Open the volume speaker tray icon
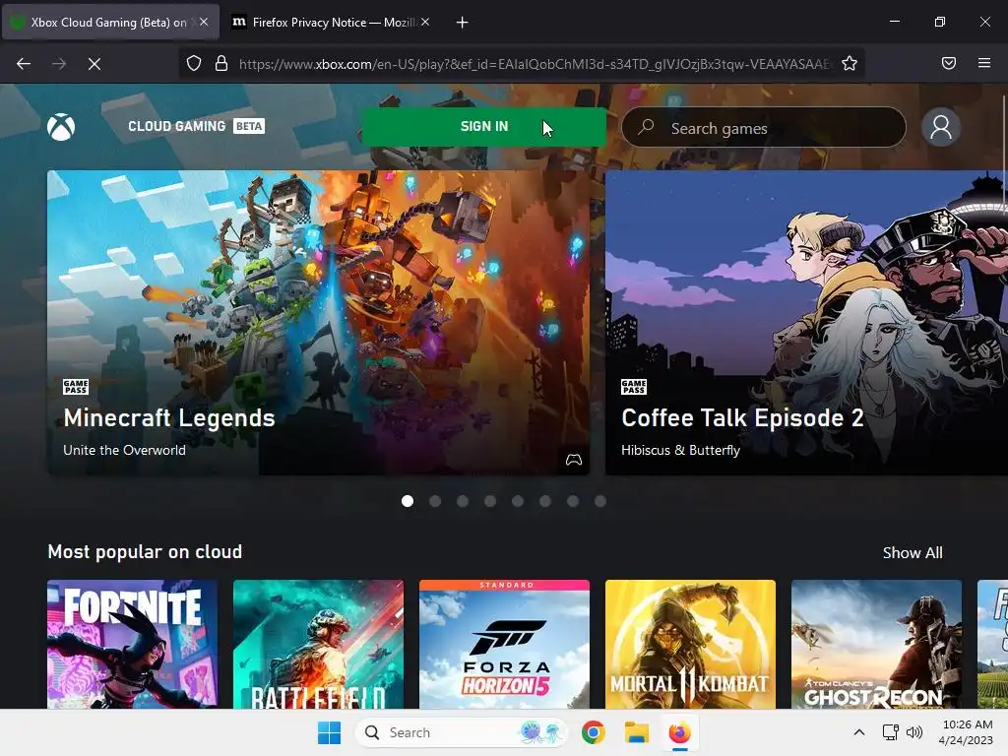Viewport: 1008px width, 756px height. tap(914, 732)
